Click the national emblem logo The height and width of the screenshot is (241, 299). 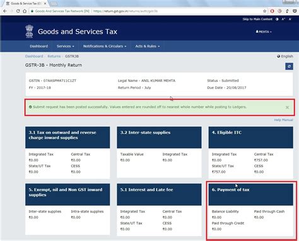coord(30,32)
